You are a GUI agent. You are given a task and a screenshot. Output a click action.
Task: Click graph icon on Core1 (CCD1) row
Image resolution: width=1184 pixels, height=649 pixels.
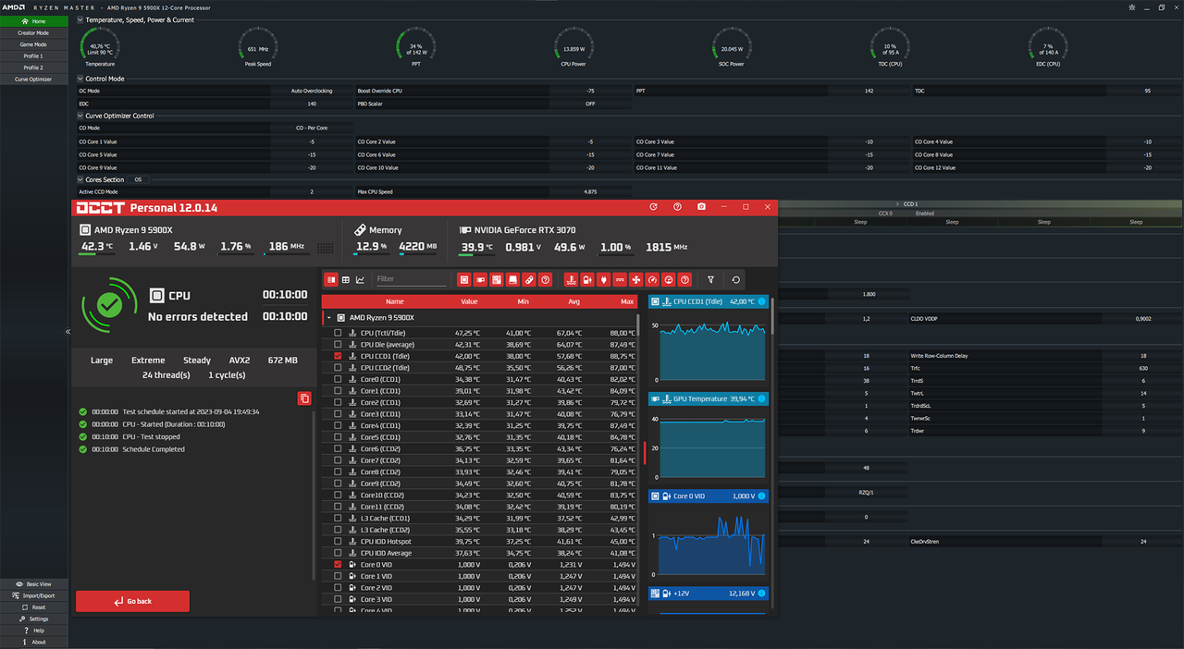(x=352, y=391)
